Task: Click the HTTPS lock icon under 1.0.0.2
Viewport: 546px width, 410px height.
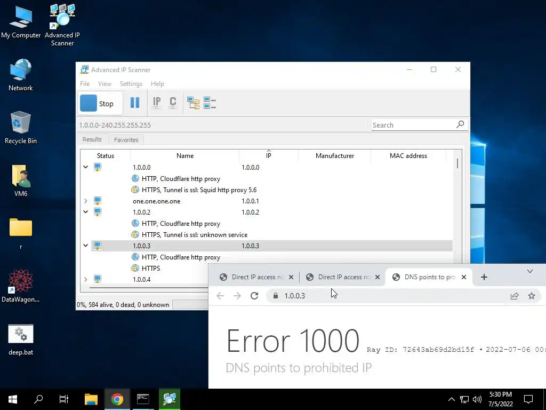Action: click(x=135, y=235)
